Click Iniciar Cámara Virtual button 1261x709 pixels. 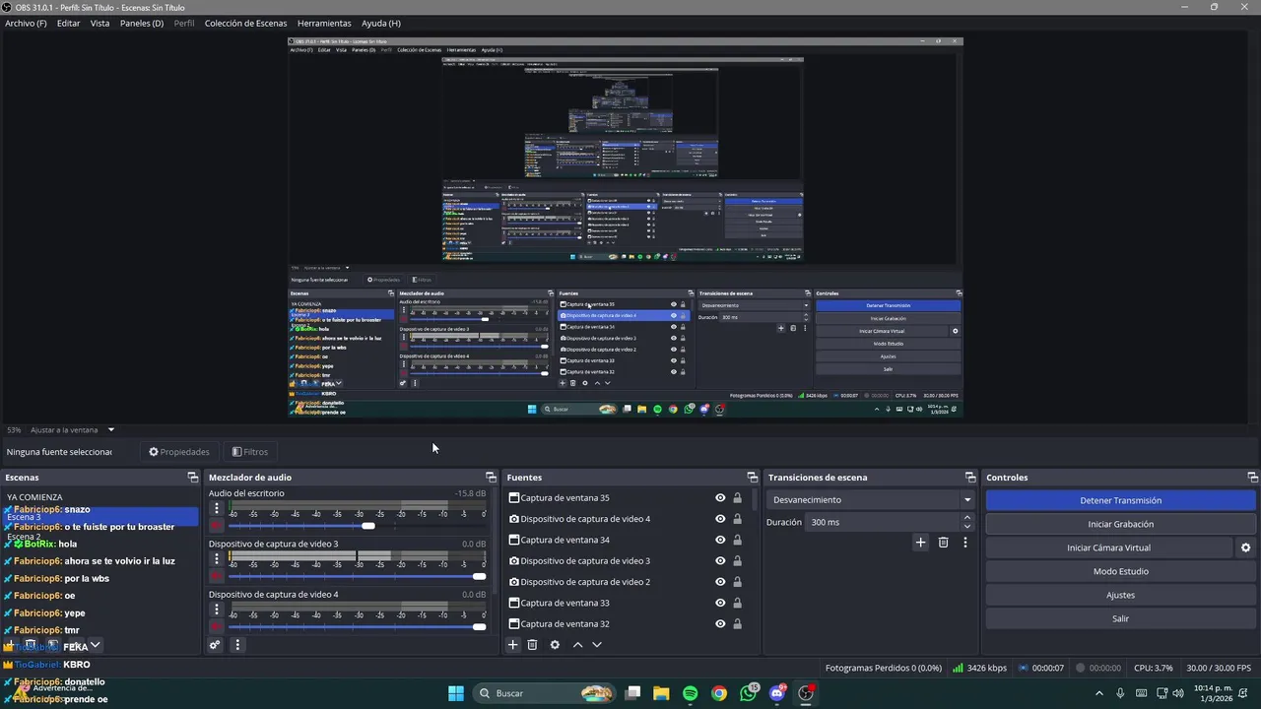pyautogui.click(x=1108, y=548)
